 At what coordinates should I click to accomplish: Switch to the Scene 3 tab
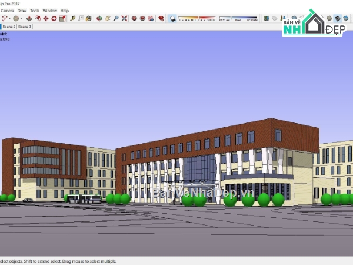tap(25, 26)
